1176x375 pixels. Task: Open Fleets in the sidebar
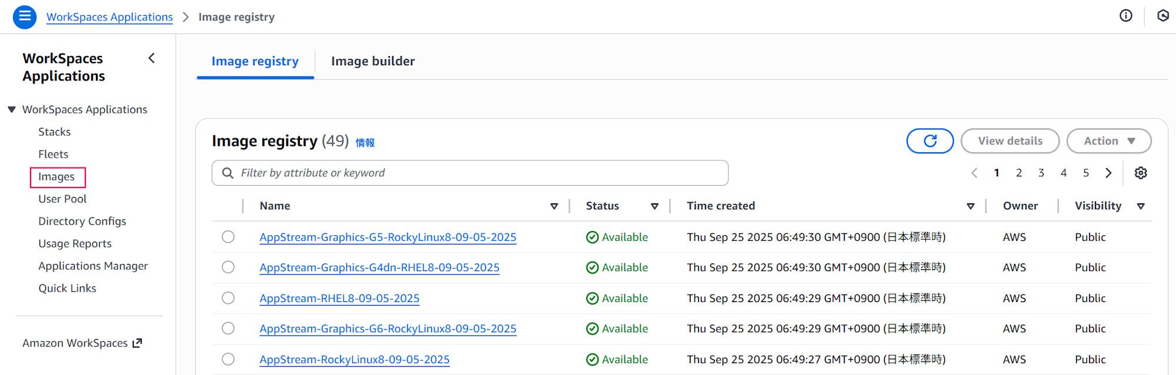54,155
